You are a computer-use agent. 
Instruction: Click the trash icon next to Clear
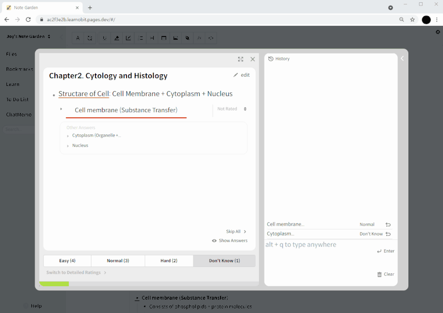point(379,274)
